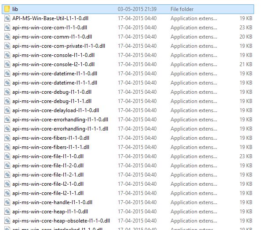The image size is (280, 230).
Task: Click the icon of api-ms-win-core-file-l1-1-0.dll
Action: tap(7, 156)
